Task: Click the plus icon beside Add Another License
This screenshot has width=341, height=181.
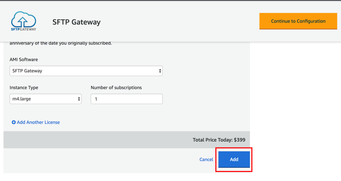Action: click(14, 122)
